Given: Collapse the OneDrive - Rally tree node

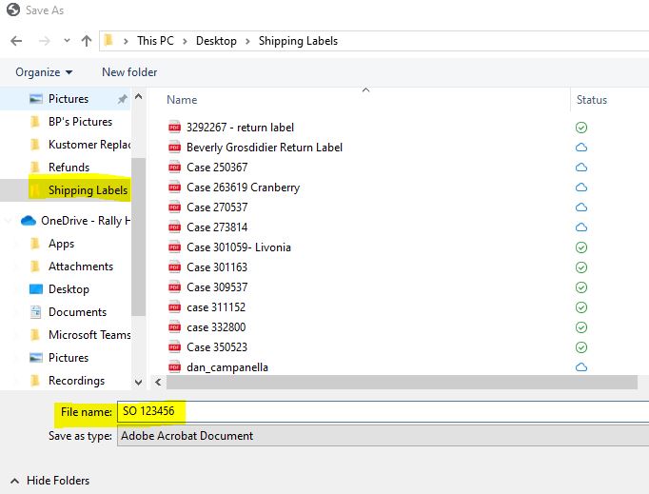Looking at the screenshot, I should 8,220.
